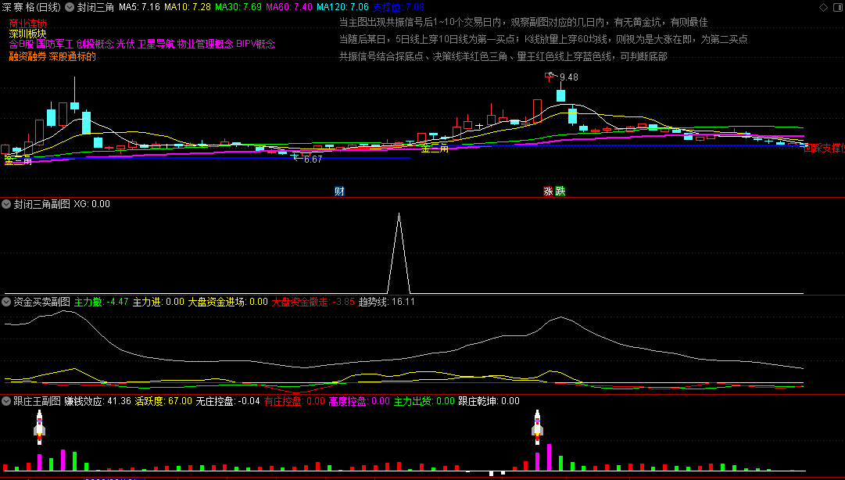This screenshot has height=480, width=845.
Task: Click the 6.67 low price label
Action: point(313,159)
